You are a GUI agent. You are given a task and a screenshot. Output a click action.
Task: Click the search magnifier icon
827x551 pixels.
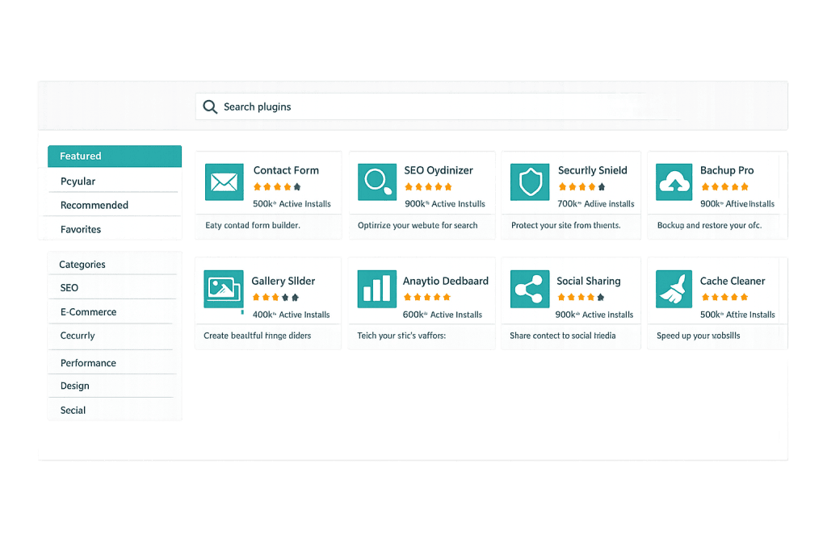[210, 107]
